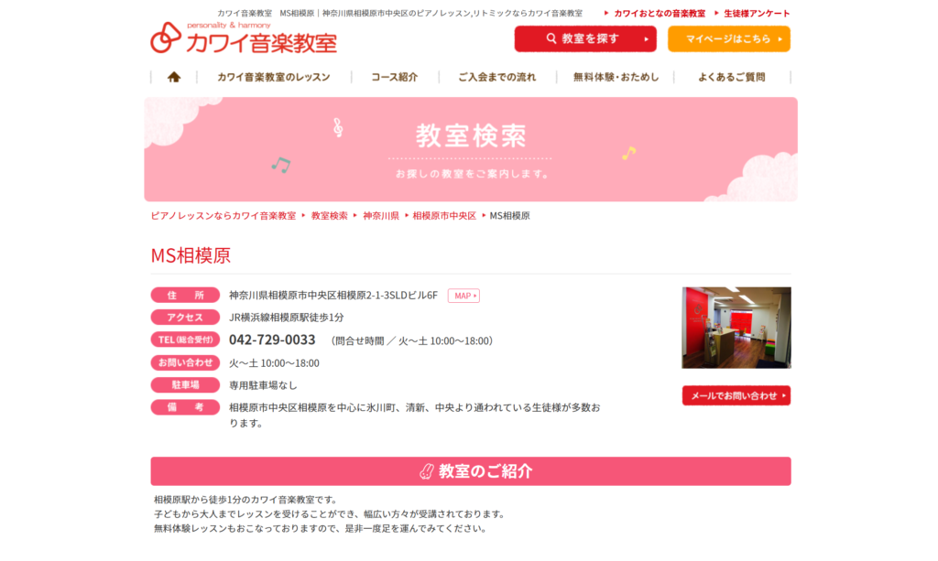
Task: Go to 相模原市中央区 breadcrumb
Action: pyautogui.click(x=444, y=216)
